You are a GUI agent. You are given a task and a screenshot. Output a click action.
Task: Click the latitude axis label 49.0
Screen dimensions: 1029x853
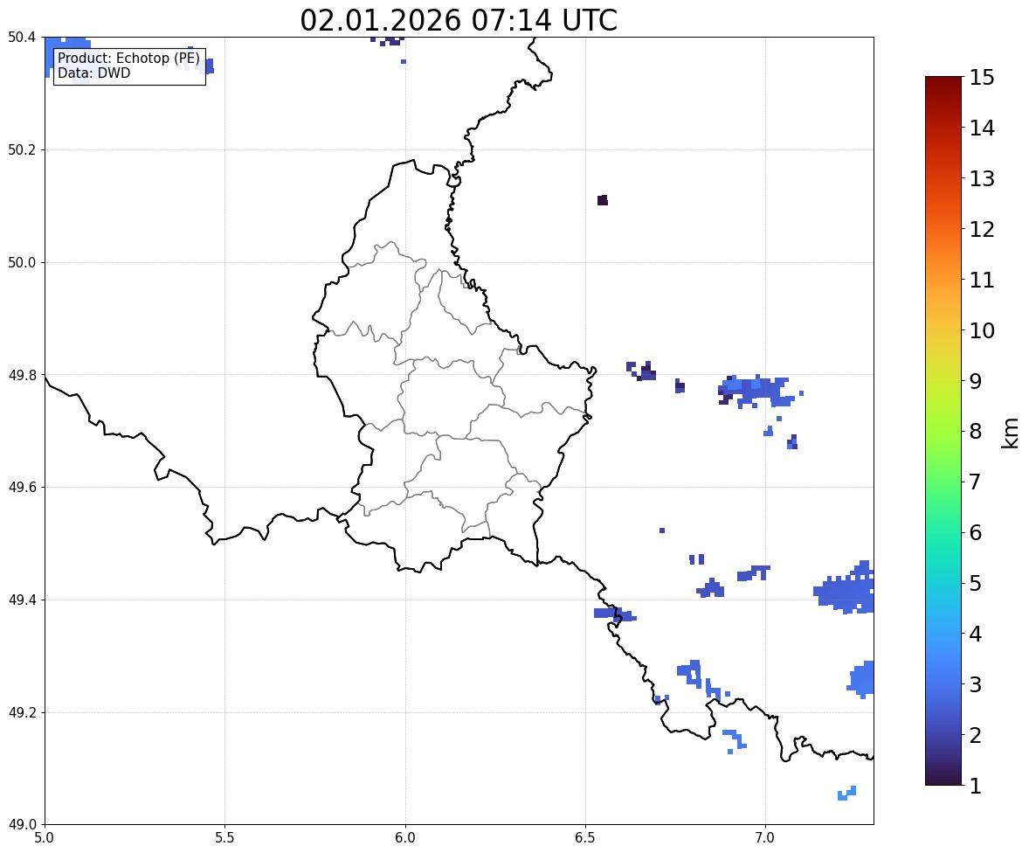point(22,825)
